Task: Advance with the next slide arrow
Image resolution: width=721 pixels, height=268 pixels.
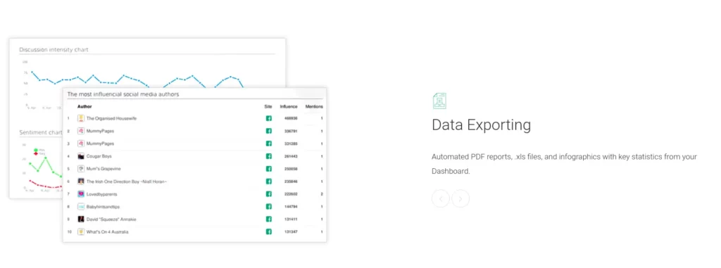Action: 460,198
